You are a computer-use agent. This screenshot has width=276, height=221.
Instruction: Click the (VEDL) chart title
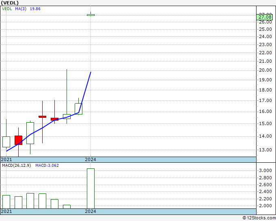tap(10, 3)
